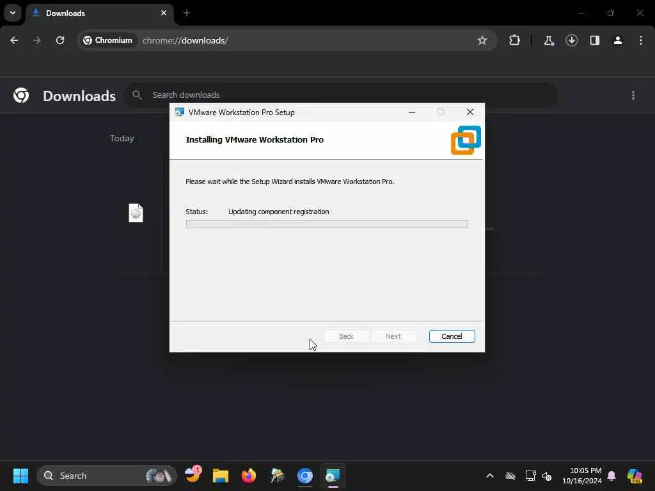Screen dimensions: 655x491
Task: Click the Chromium site info chip
Action: 107,40
